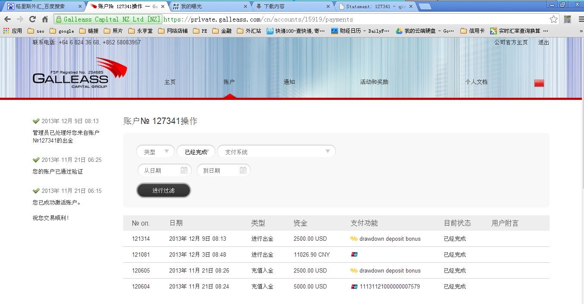Go to 主页 in the site navigation
The image size is (584, 304).
coord(170,82)
